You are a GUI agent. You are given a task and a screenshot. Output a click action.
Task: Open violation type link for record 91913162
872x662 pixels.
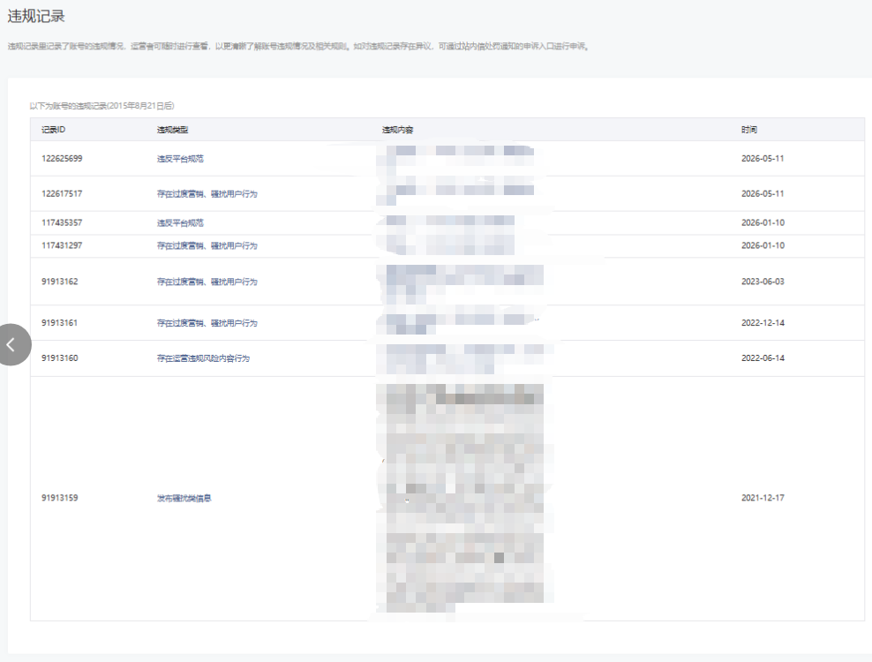tap(207, 282)
